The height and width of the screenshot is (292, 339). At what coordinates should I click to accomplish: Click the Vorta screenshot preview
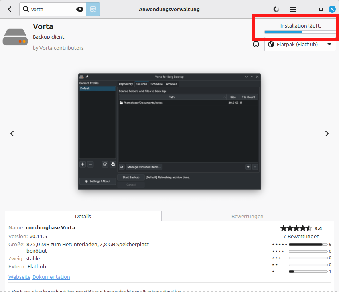pyautogui.click(x=169, y=132)
